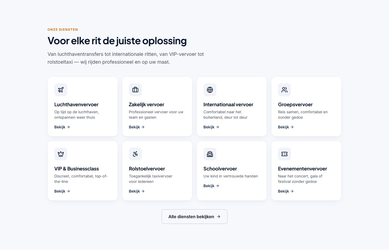Click text 'Uw kind in vertrouwde handen'
The width and height of the screenshot is (389, 250).
pos(231,176)
